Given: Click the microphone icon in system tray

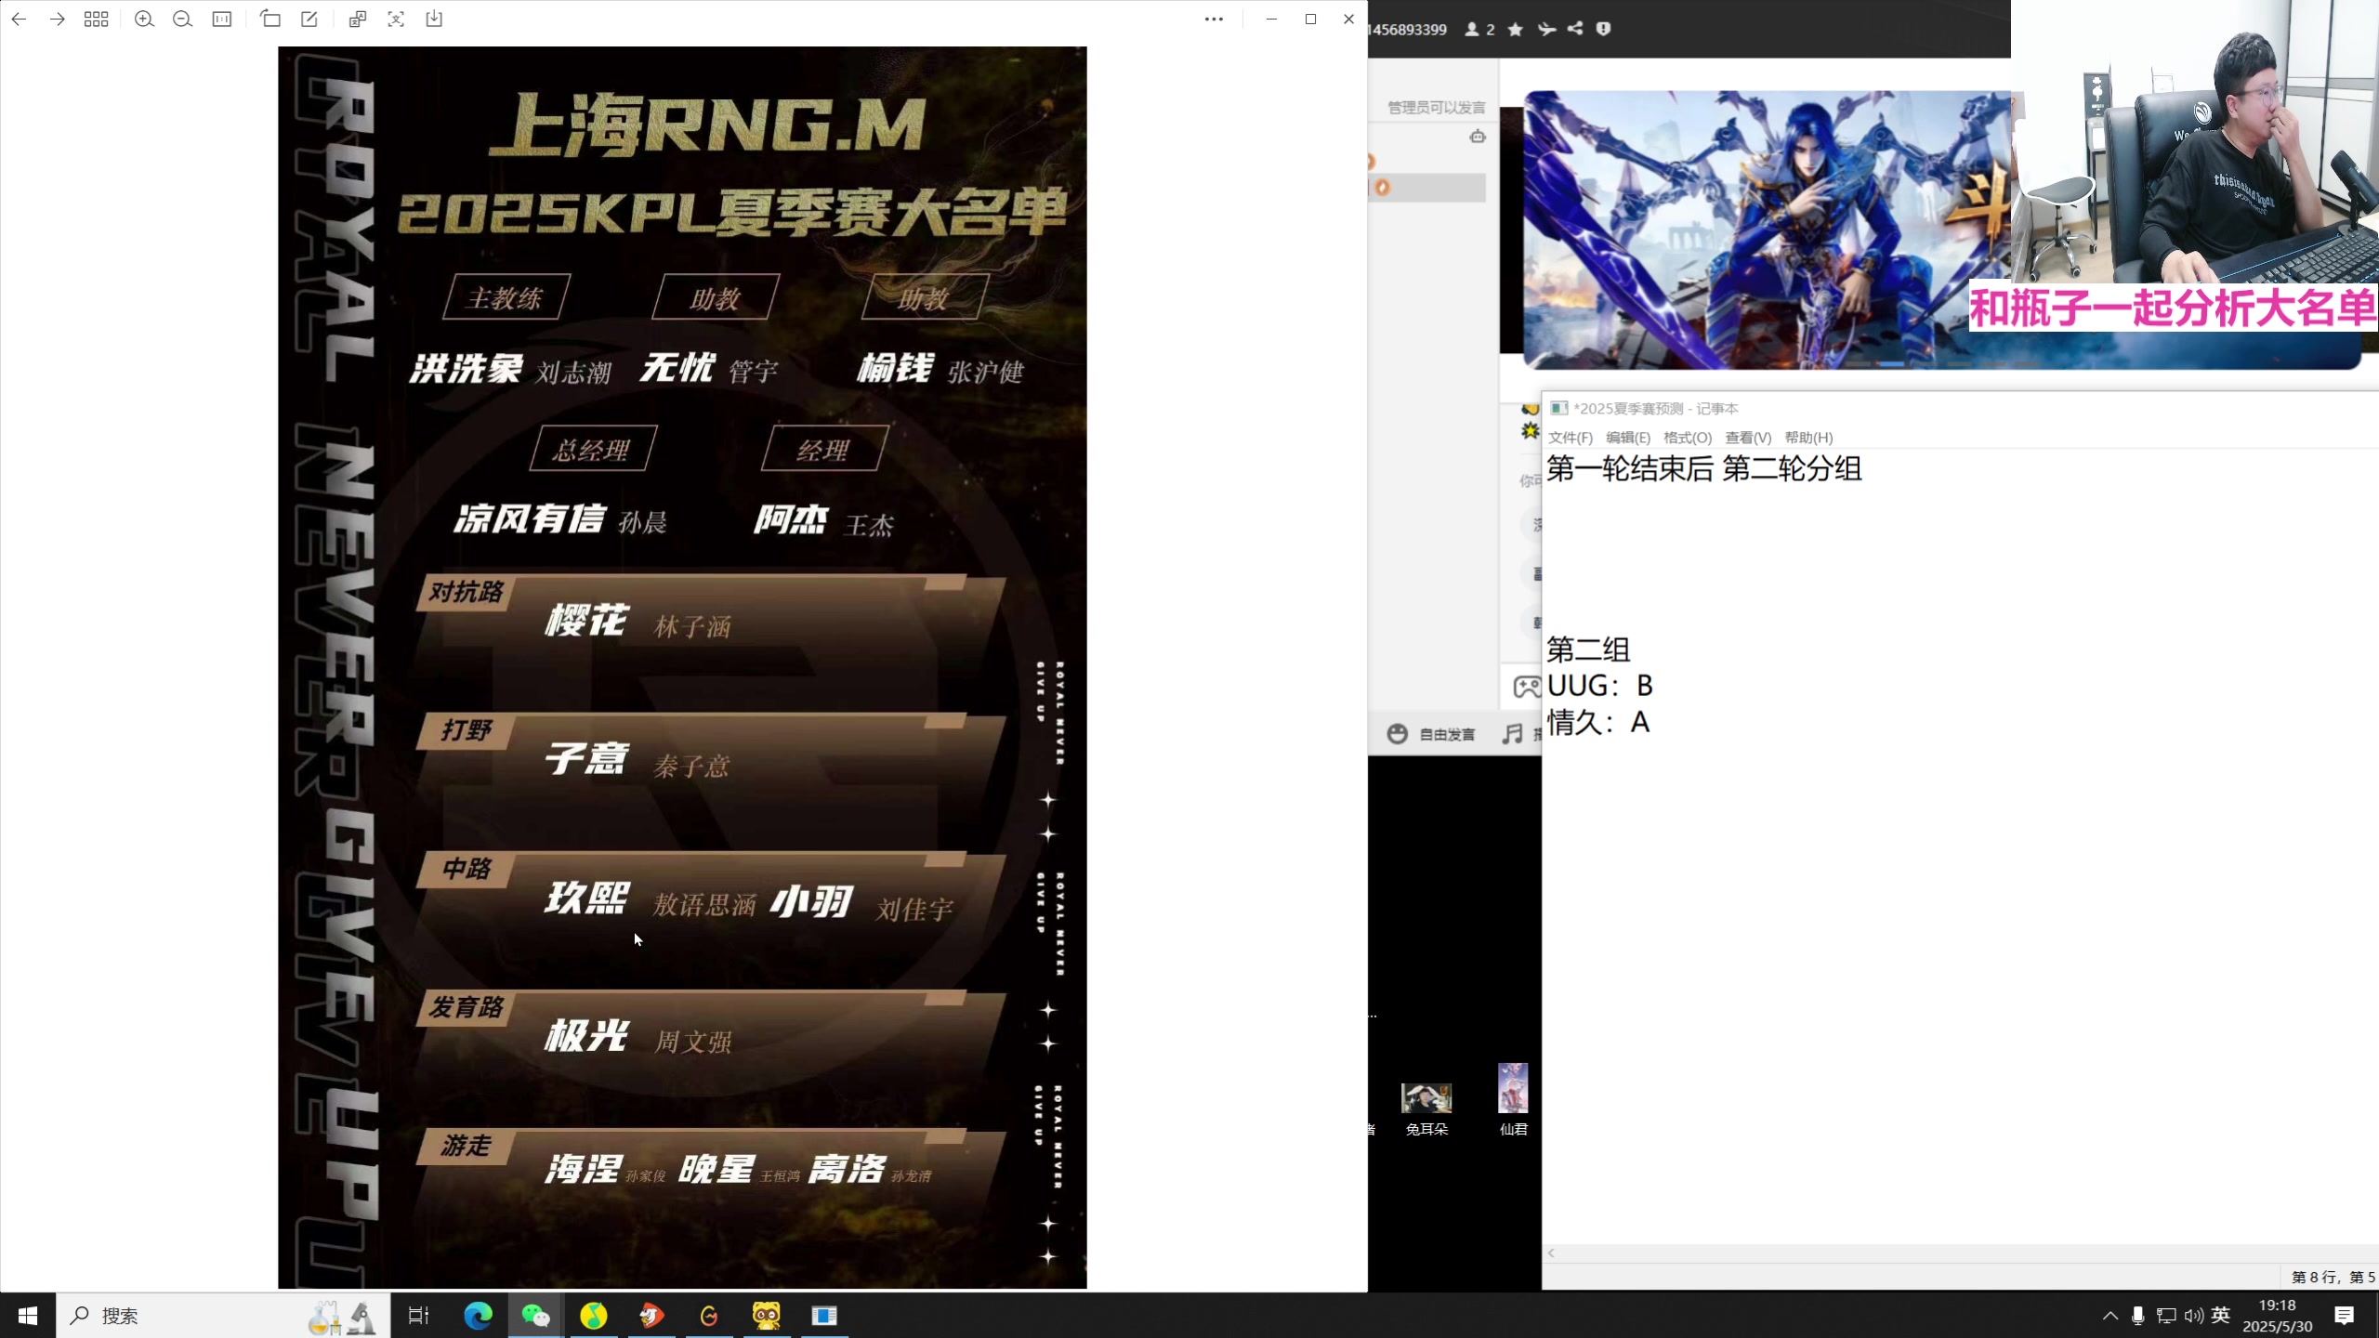Looking at the screenshot, I should pyautogui.click(x=2138, y=1316).
